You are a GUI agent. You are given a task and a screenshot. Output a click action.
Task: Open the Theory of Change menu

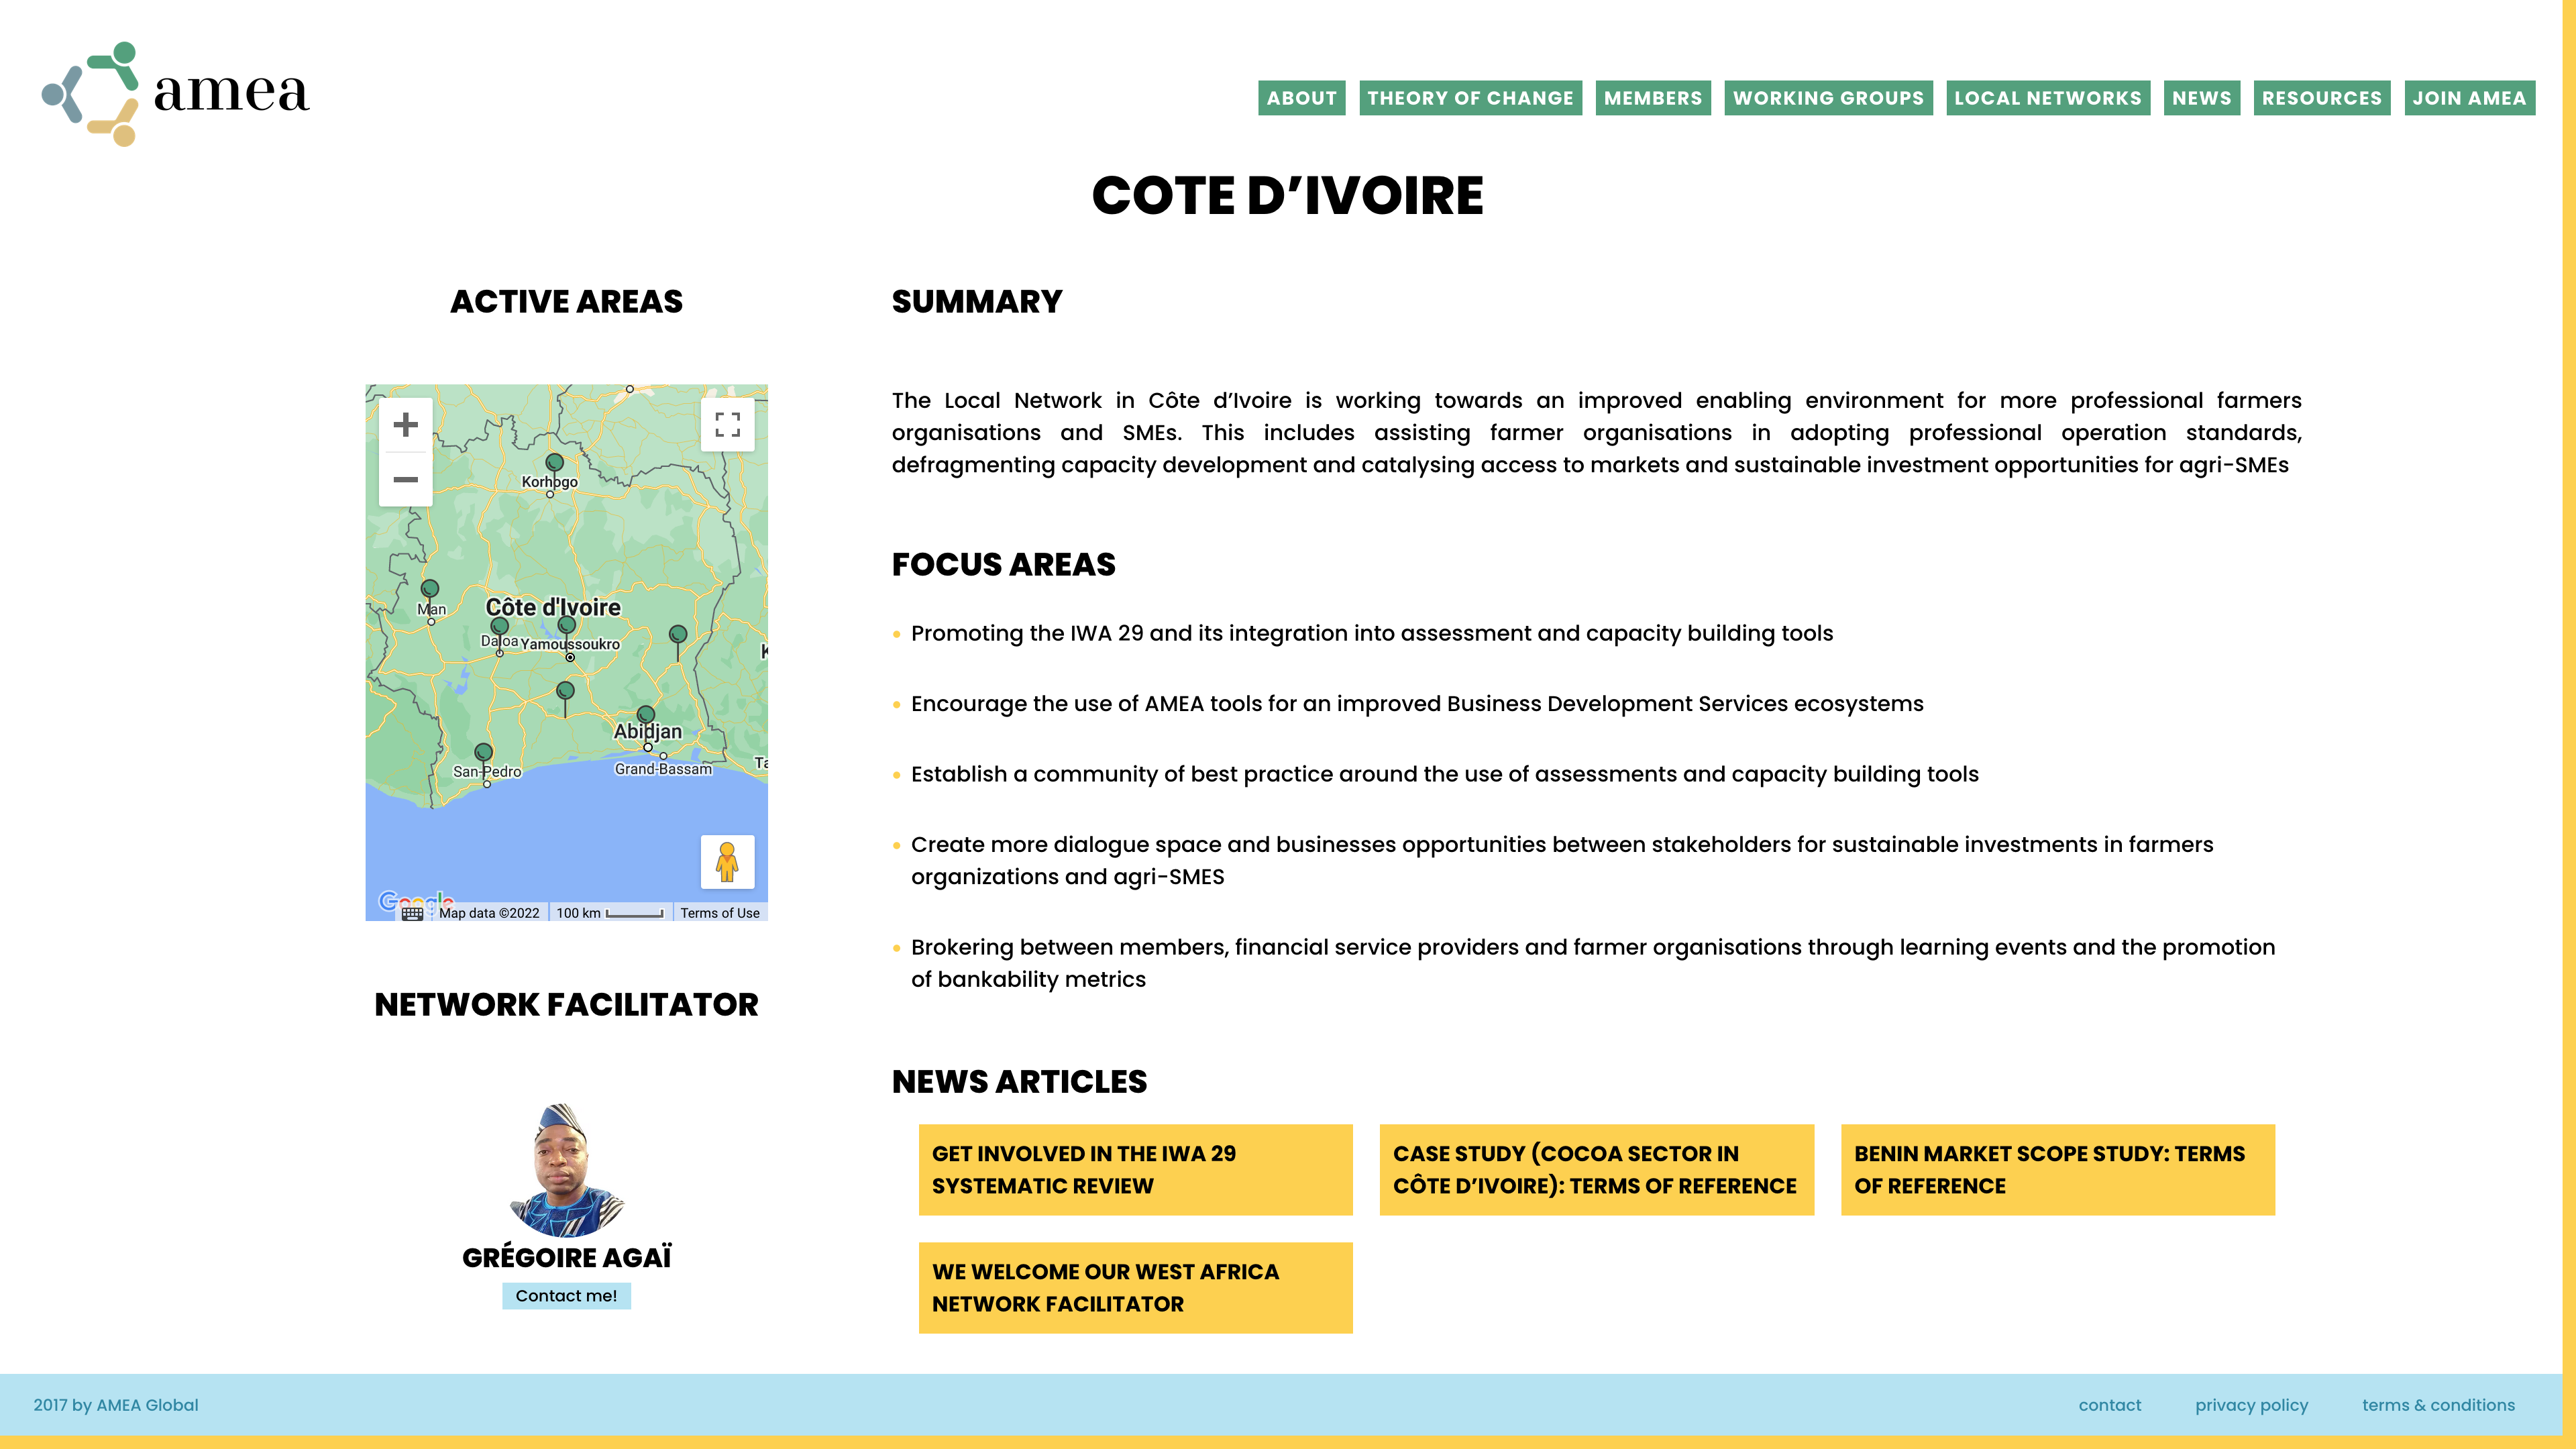click(1470, 98)
